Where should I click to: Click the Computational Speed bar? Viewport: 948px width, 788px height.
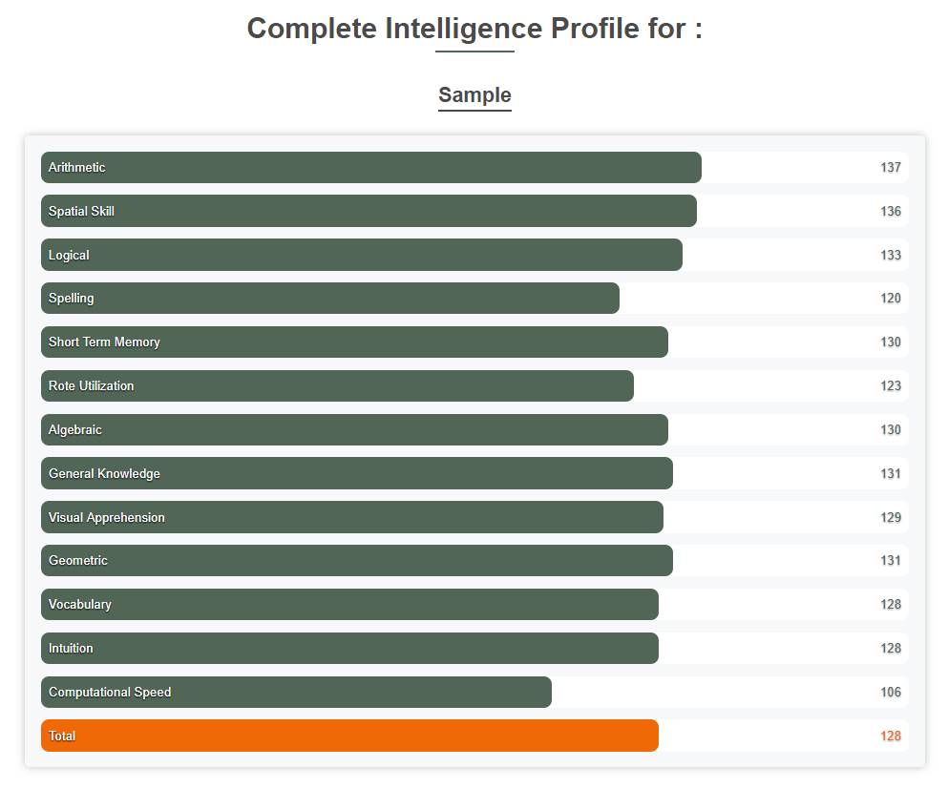(x=296, y=692)
